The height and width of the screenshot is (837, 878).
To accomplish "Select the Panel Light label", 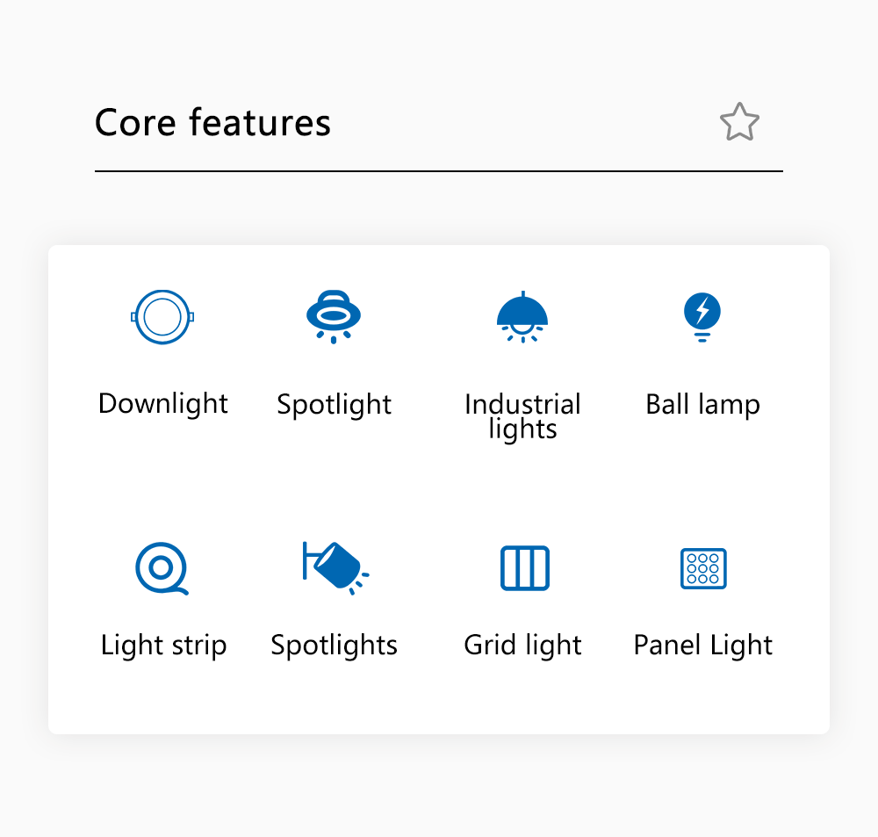I will [702, 646].
